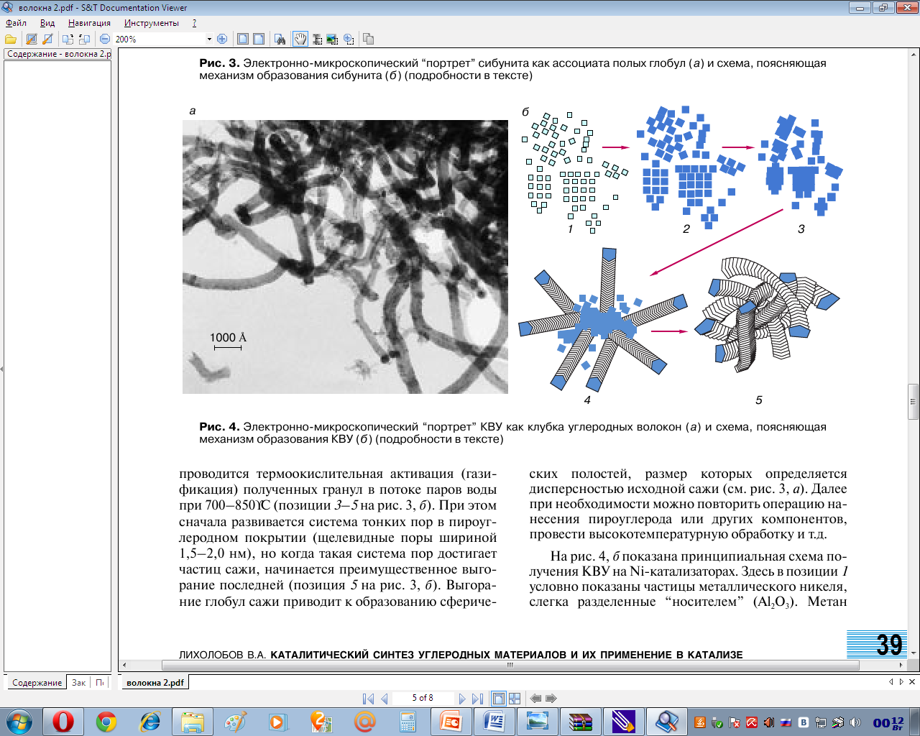Open the Calculator taskbar icon

coord(408,721)
